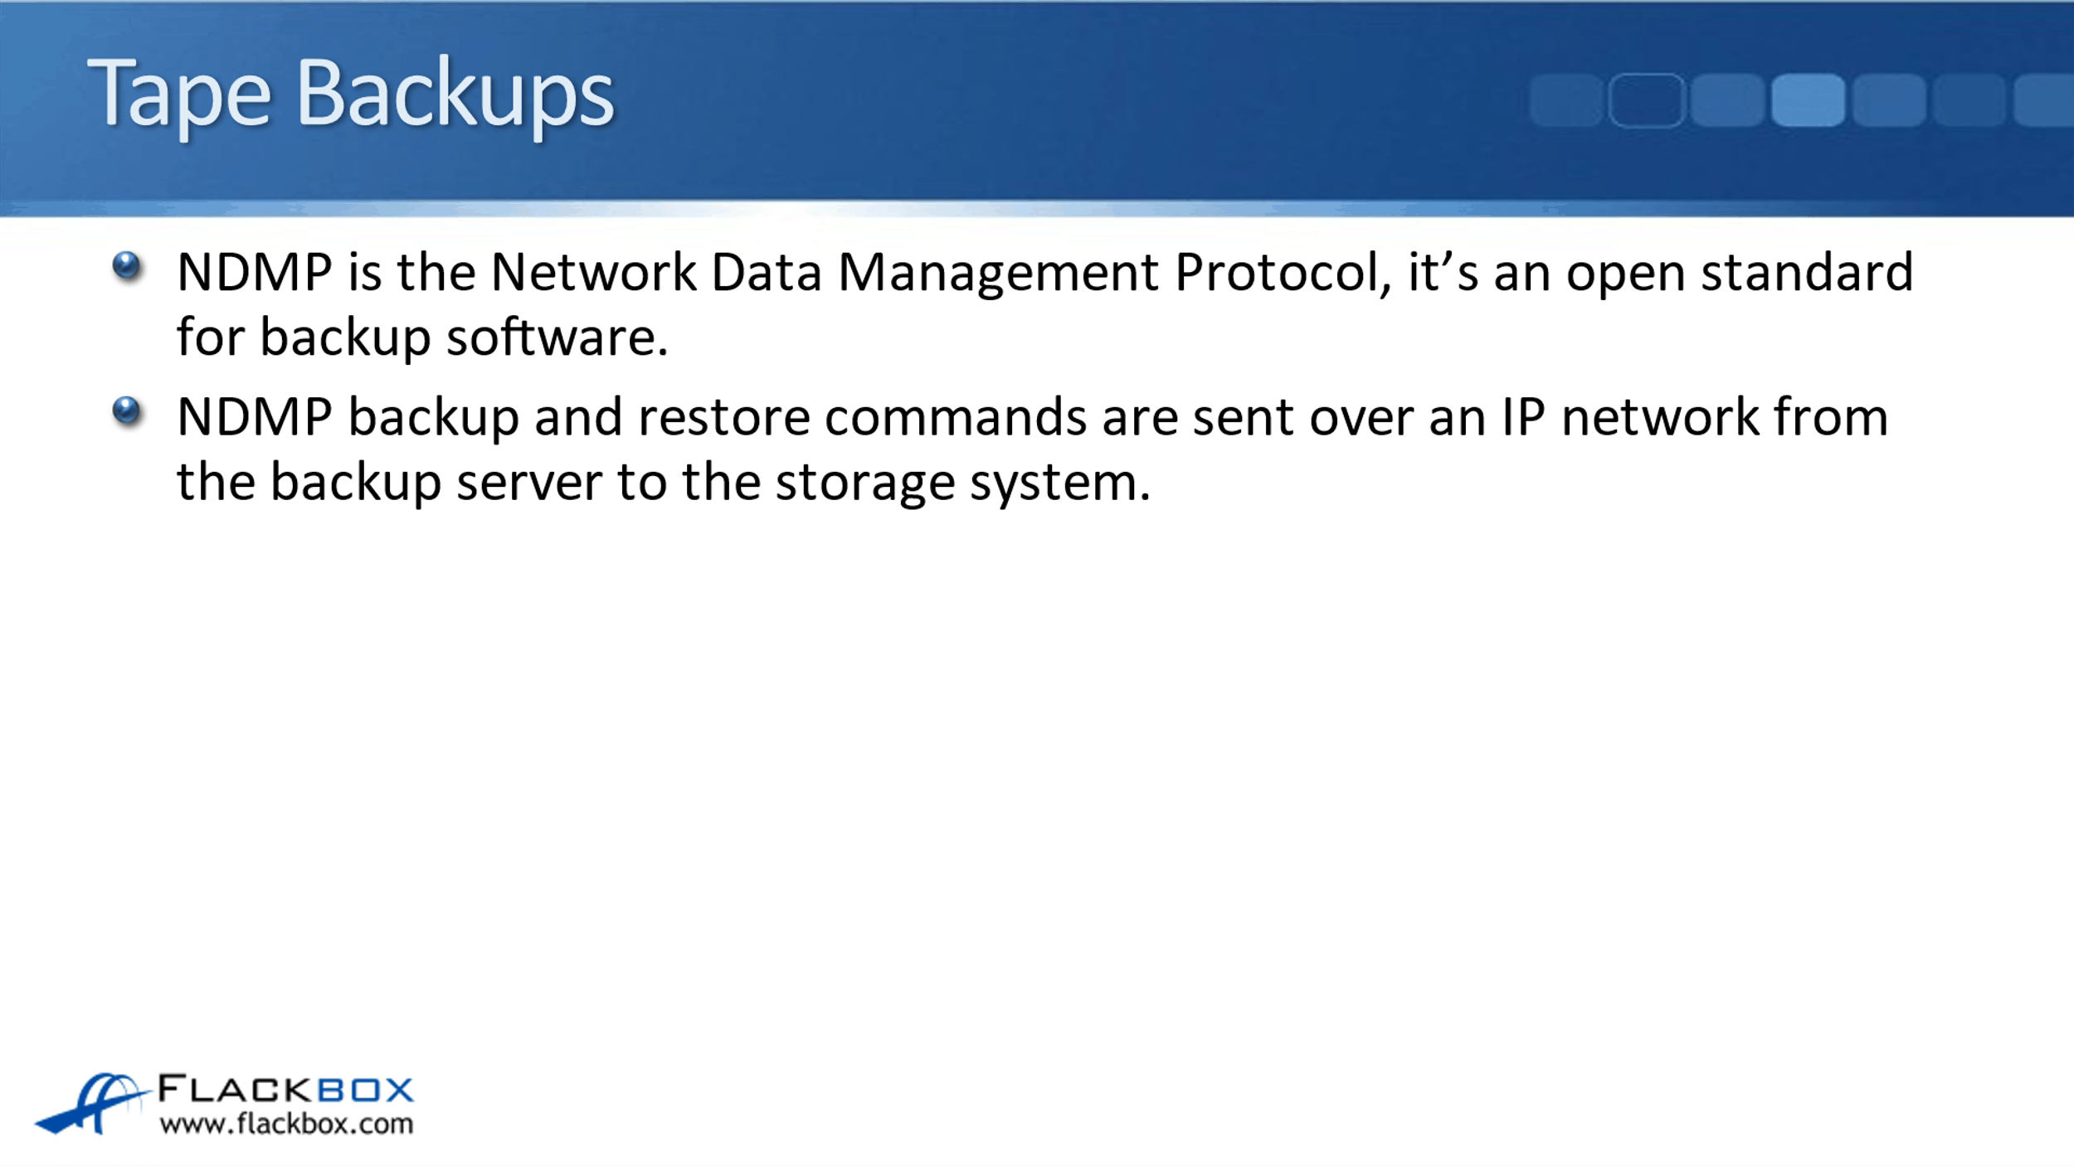Click the square between outlined and bright squares
2074x1166 pixels.
click(1727, 100)
